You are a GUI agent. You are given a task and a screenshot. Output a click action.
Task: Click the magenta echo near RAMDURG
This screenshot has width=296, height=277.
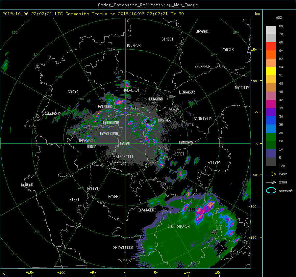click(x=119, y=102)
